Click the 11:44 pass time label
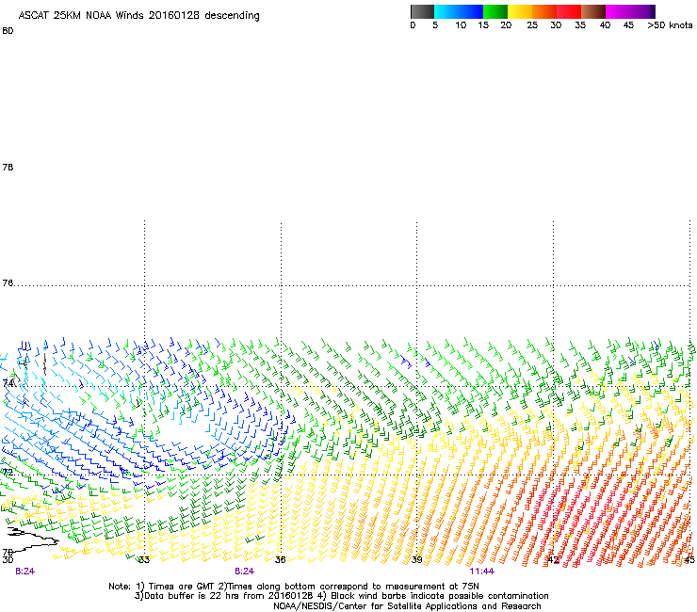This screenshot has width=697, height=612. tap(482, 572)
